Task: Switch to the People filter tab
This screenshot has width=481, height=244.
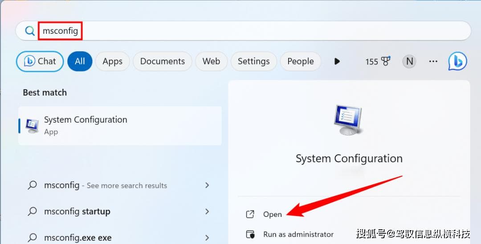Action: click(300, 61)
